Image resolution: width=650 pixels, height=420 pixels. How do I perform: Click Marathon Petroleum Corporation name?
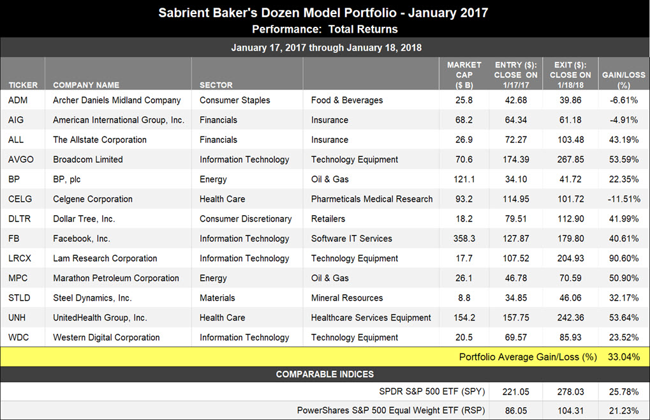(116, 278)
